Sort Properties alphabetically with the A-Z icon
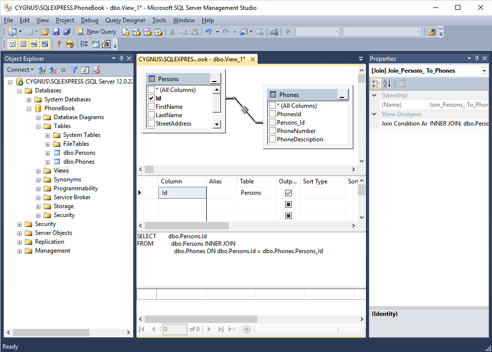The image size is (492, 352). click(x=387, y=84)
